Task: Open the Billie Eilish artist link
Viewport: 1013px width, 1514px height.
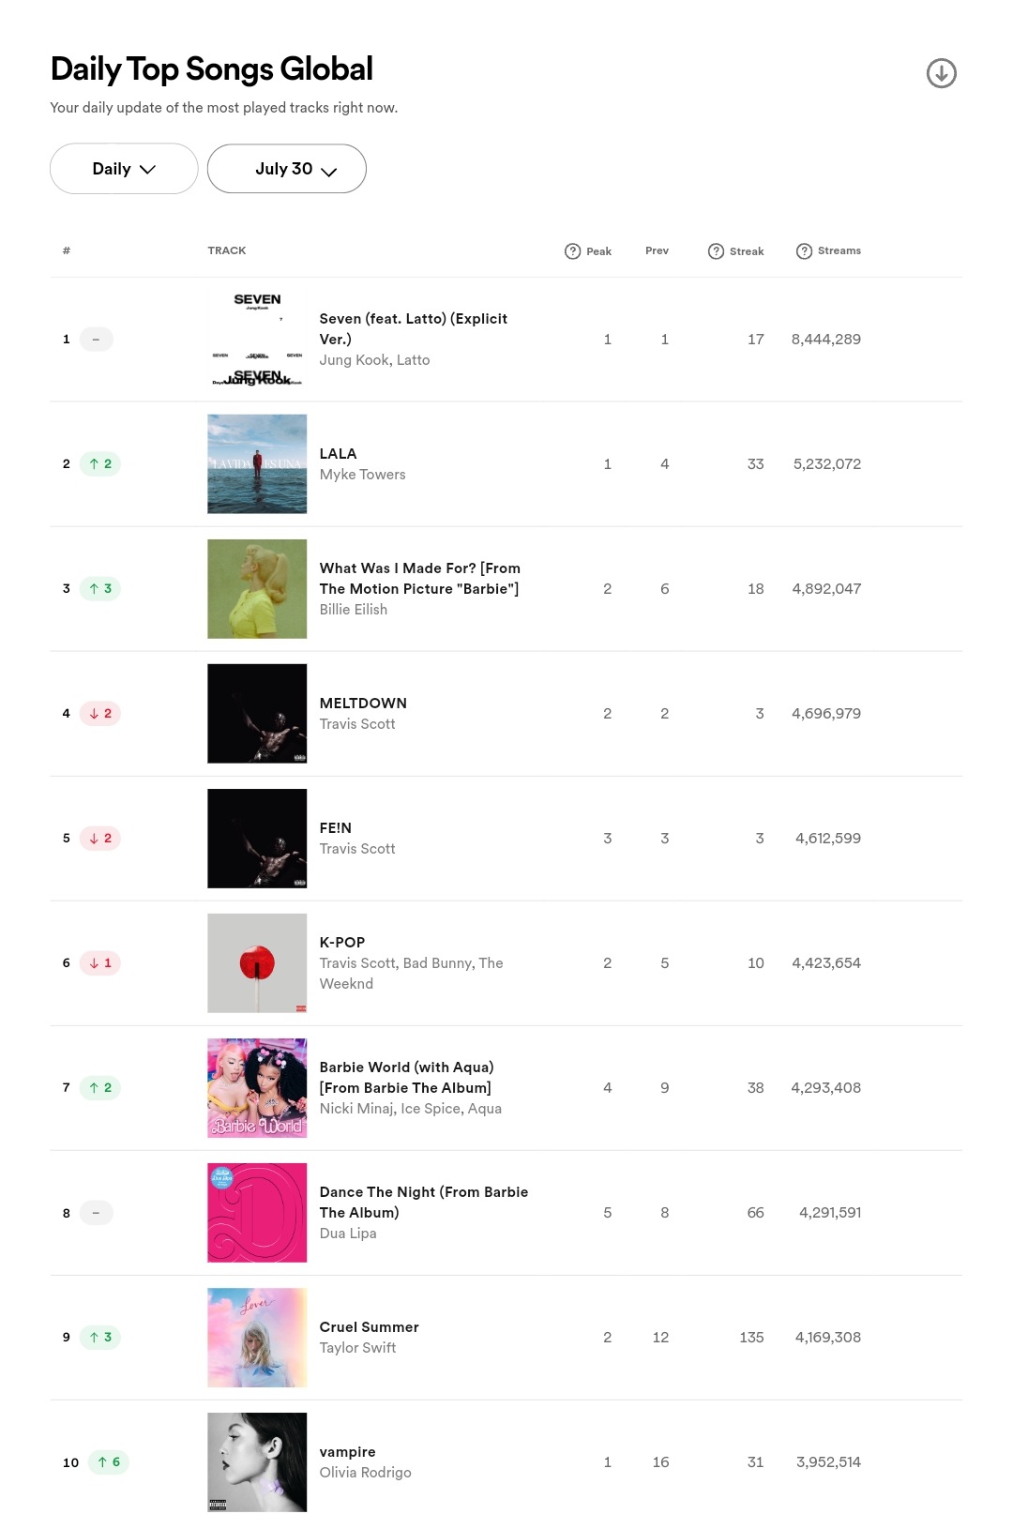Action: click(x=354, y=610)
